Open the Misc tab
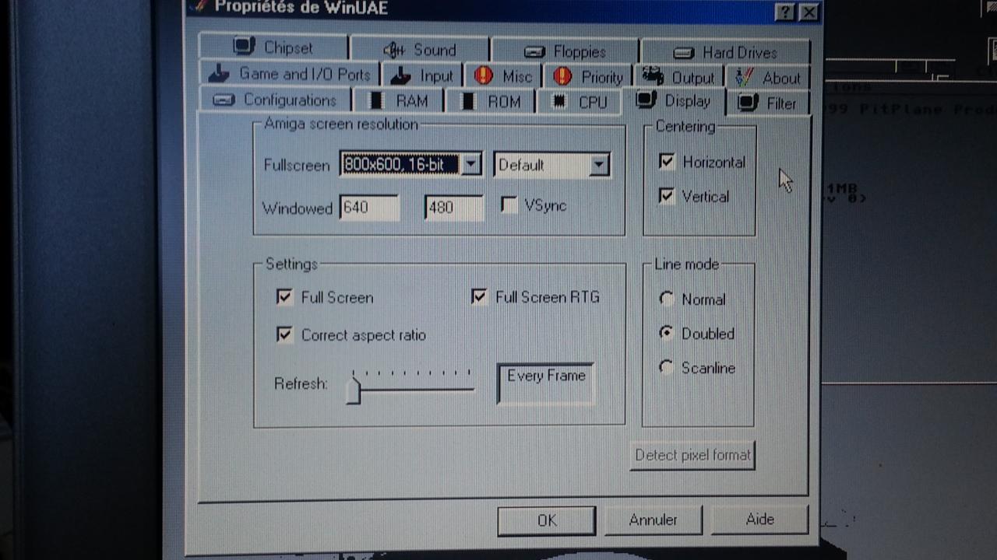Viewport: 997px width, 560px height. tap(503, 76)
